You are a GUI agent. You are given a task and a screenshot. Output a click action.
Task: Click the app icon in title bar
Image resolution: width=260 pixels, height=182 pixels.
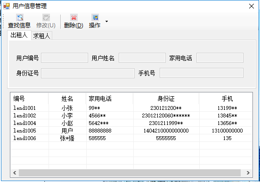click(7, 6)
